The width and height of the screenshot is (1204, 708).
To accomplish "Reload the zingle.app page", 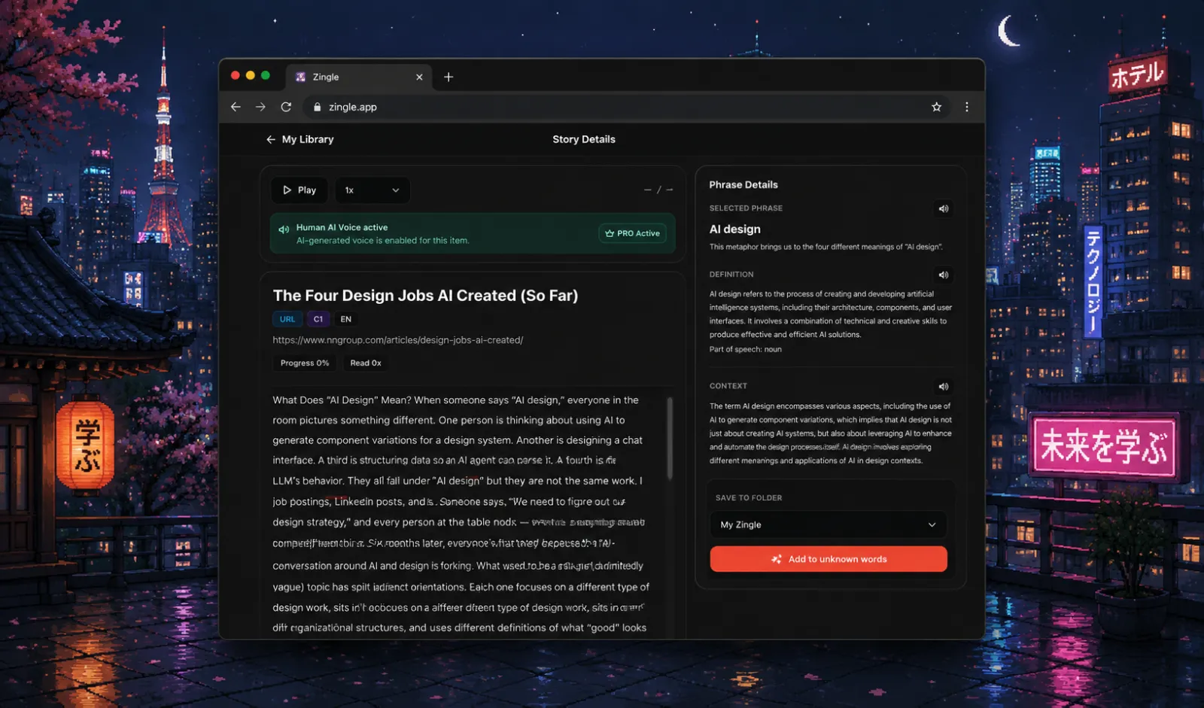I will point(286,107).
